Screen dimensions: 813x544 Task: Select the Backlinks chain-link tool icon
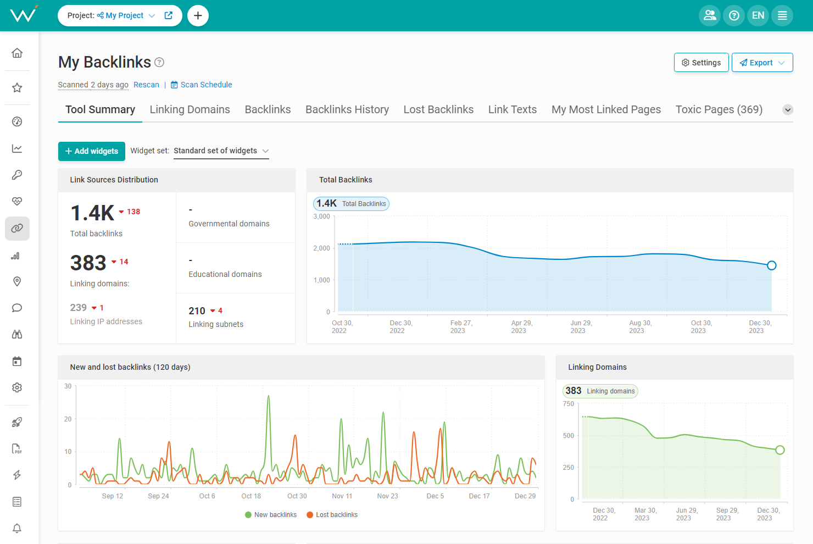pyautogui.click(x=17, y=228)
